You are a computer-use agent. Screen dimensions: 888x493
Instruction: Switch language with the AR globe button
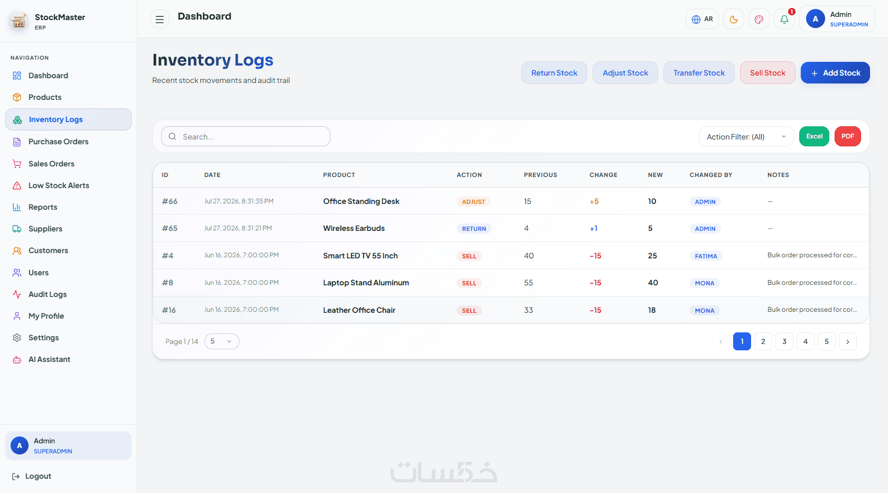coord(702,19)
